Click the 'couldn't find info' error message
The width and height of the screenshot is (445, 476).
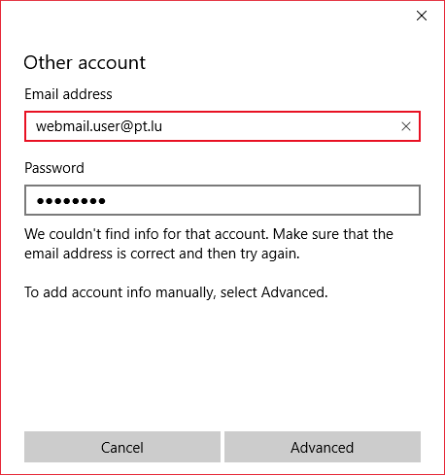coord(209,244)
